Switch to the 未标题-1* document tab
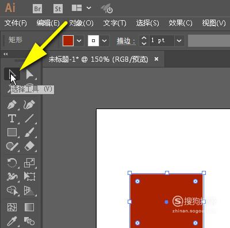230x228 pixels. [x=98, y=59]
